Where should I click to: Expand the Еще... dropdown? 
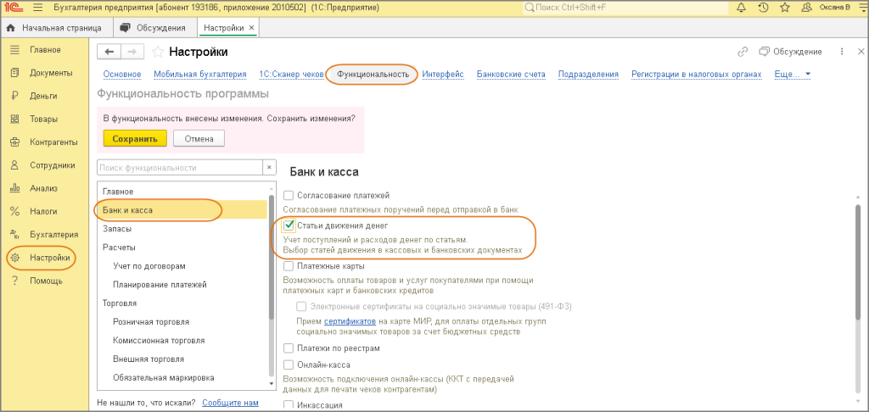pyautogui.click(x=793, y=75)
